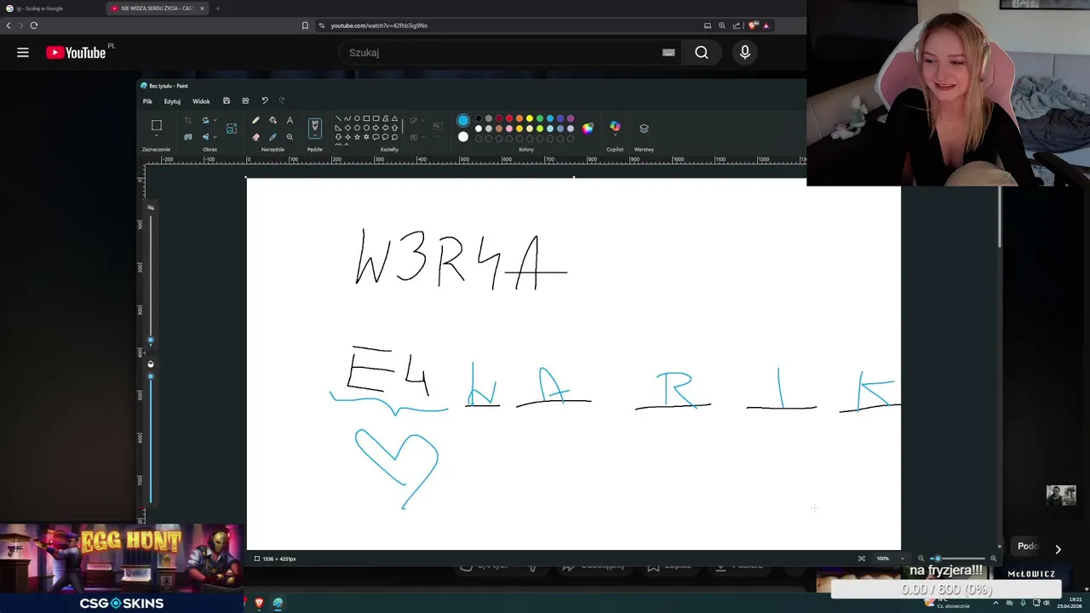Click the YouTube search magnifier button
The width and height of the screenshot is (1090, 613).
coord(702,53)
